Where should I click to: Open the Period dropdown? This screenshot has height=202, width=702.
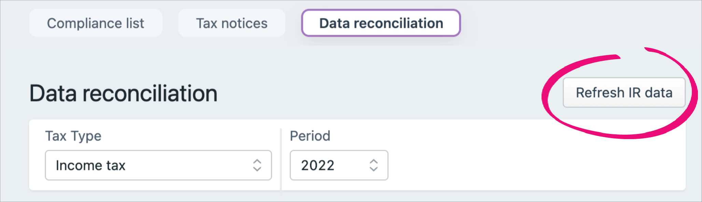(x=339, y=165)
